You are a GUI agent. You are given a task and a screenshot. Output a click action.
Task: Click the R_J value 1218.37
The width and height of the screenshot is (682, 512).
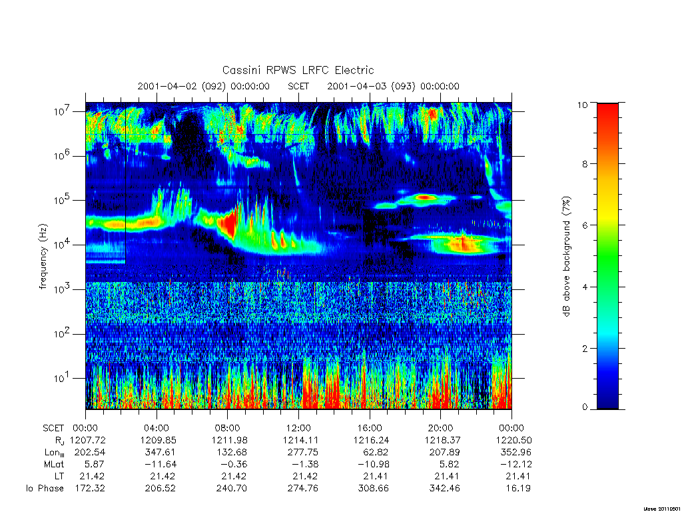pos(442,441)
